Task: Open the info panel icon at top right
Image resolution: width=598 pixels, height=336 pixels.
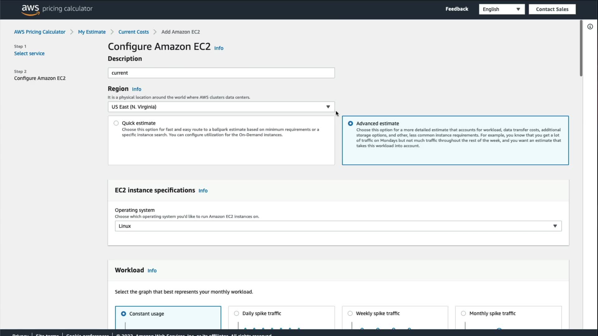Action: [590, 27]
